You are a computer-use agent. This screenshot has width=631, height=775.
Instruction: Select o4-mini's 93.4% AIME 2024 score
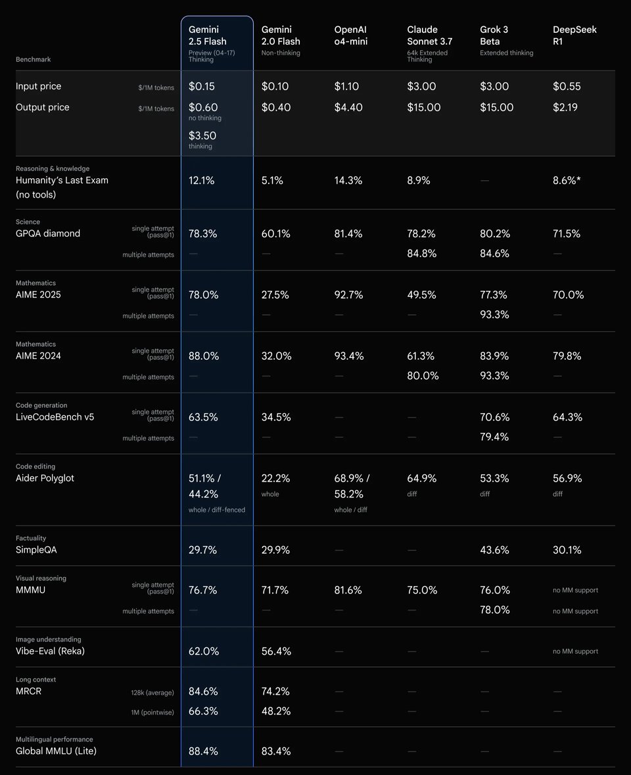(x=349, y=356)
